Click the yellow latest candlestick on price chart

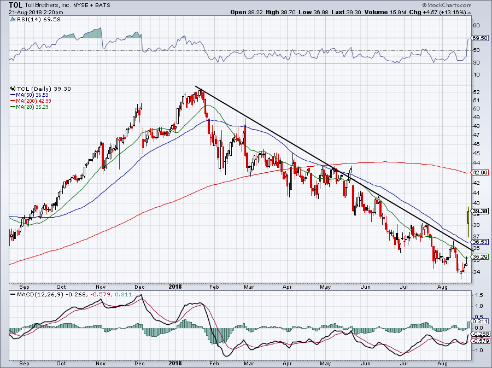click(x=468, y=222)
